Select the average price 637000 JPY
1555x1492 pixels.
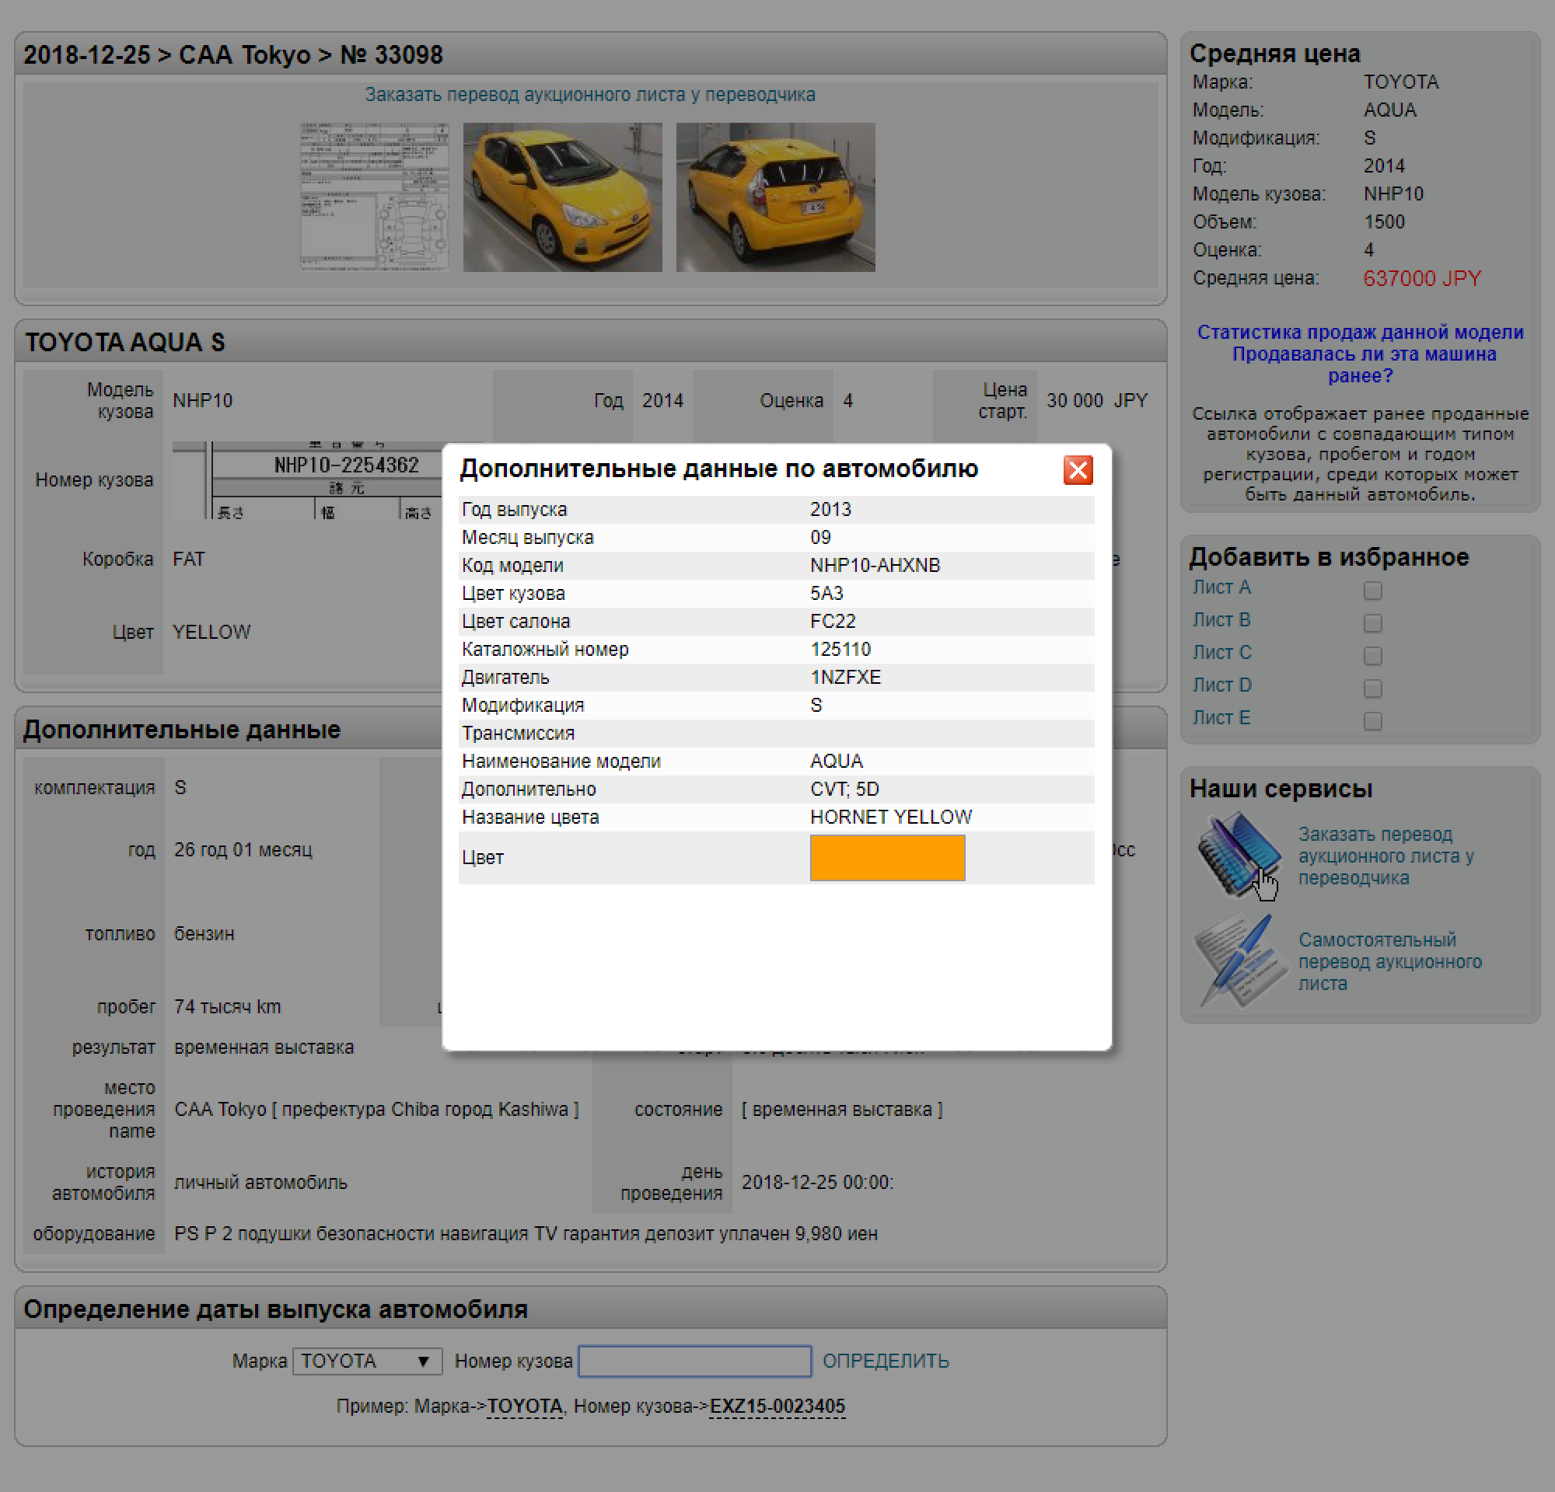[1422, 278]
